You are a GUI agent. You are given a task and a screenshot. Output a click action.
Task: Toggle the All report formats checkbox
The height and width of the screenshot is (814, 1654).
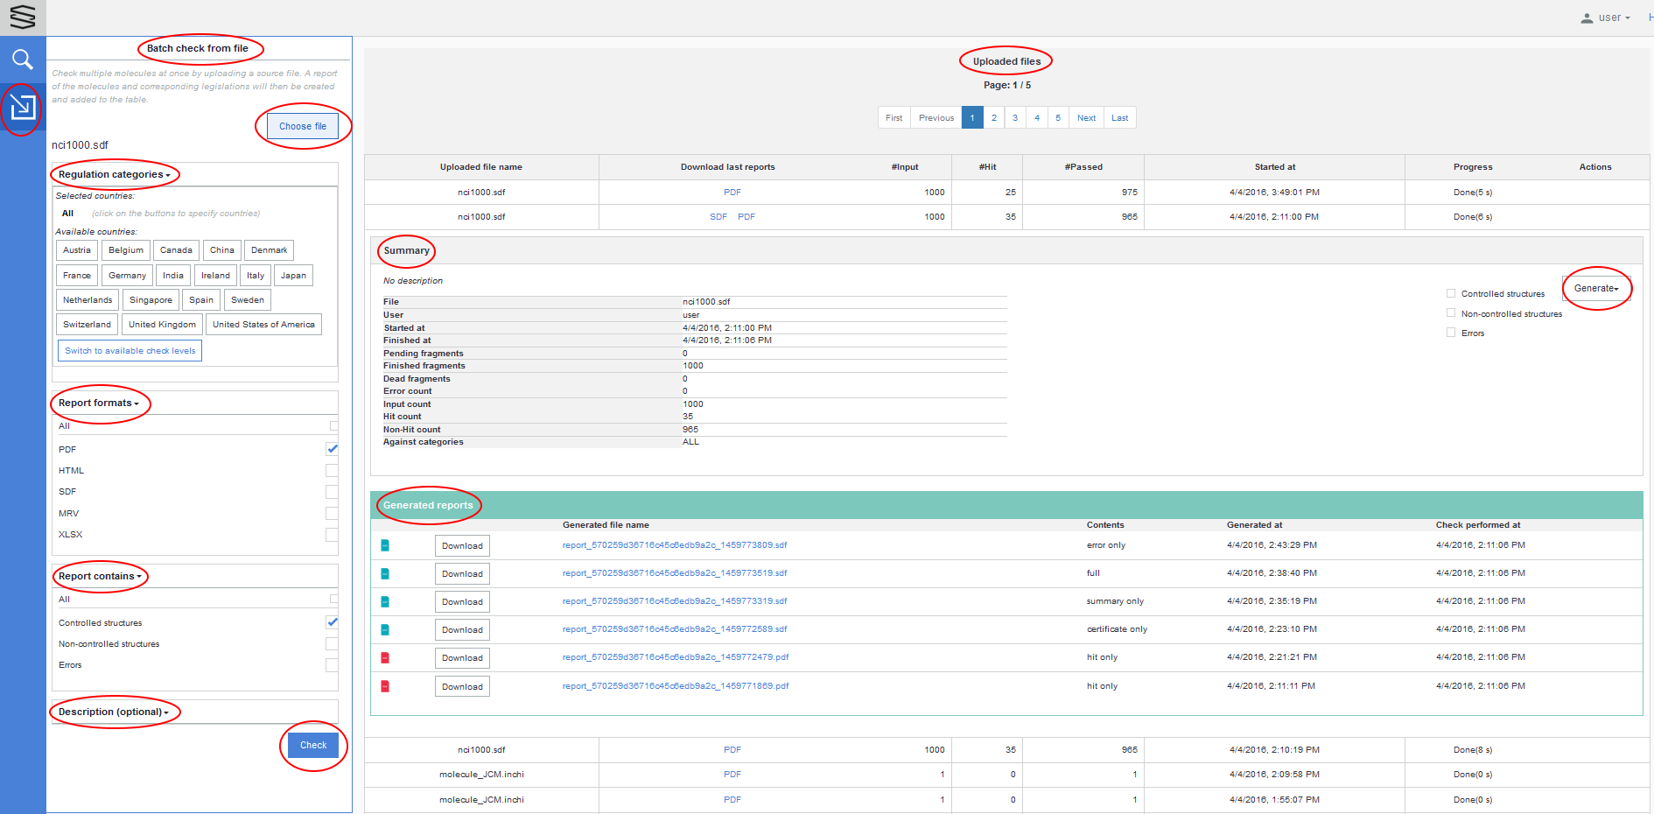click(333, 426)
